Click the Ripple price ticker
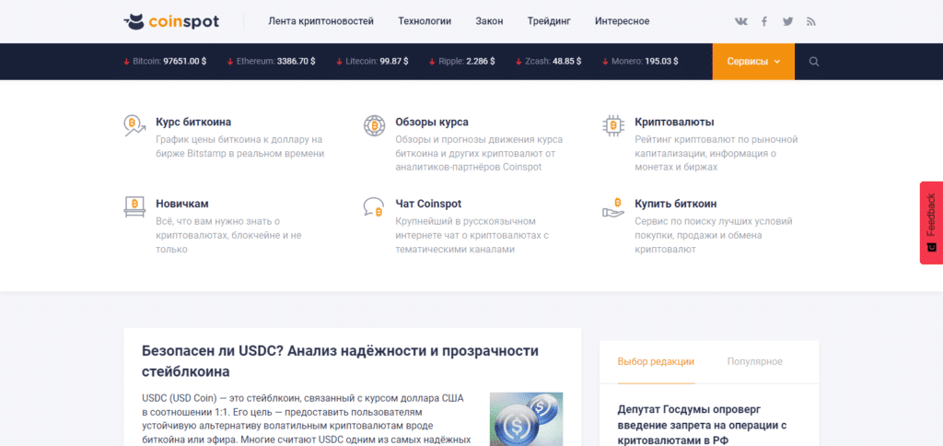This screenshot has width=943, height=446. coord(462,62)
